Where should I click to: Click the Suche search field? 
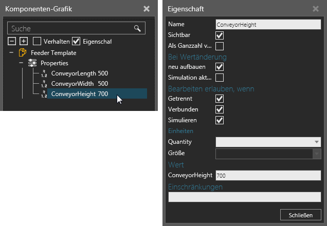(x=76, y=28)
